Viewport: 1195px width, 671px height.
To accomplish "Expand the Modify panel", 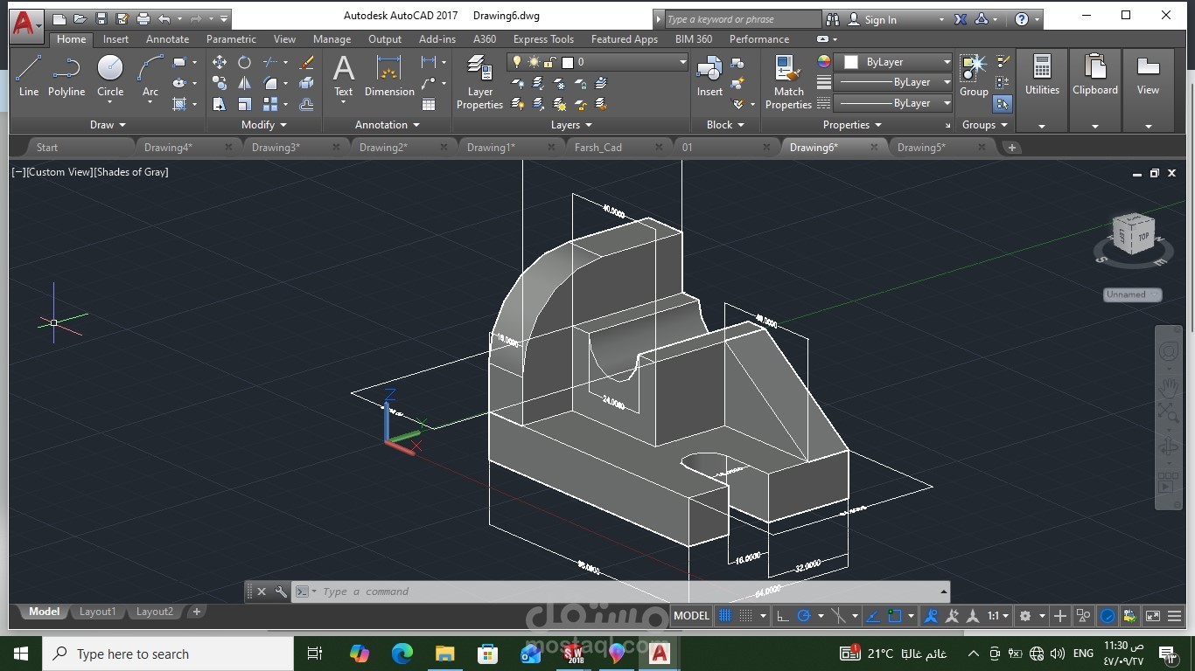I will point(263,125).
